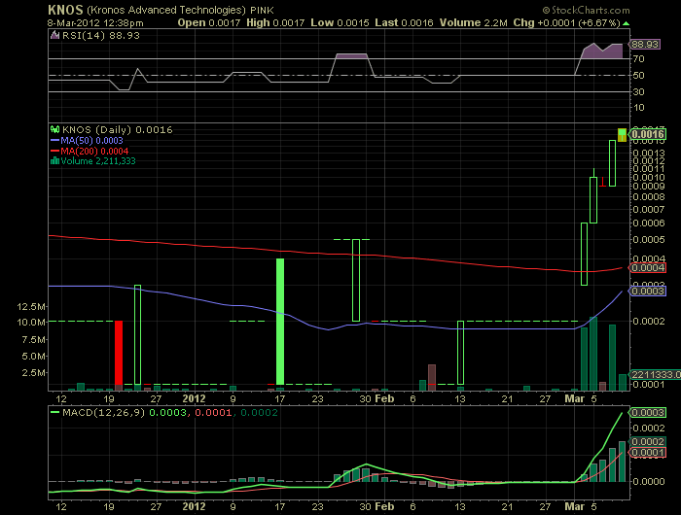Click the red 0.0004 MA(200) value tag
The height and width of the screenshot is (515, 681).
coord(647,267)
